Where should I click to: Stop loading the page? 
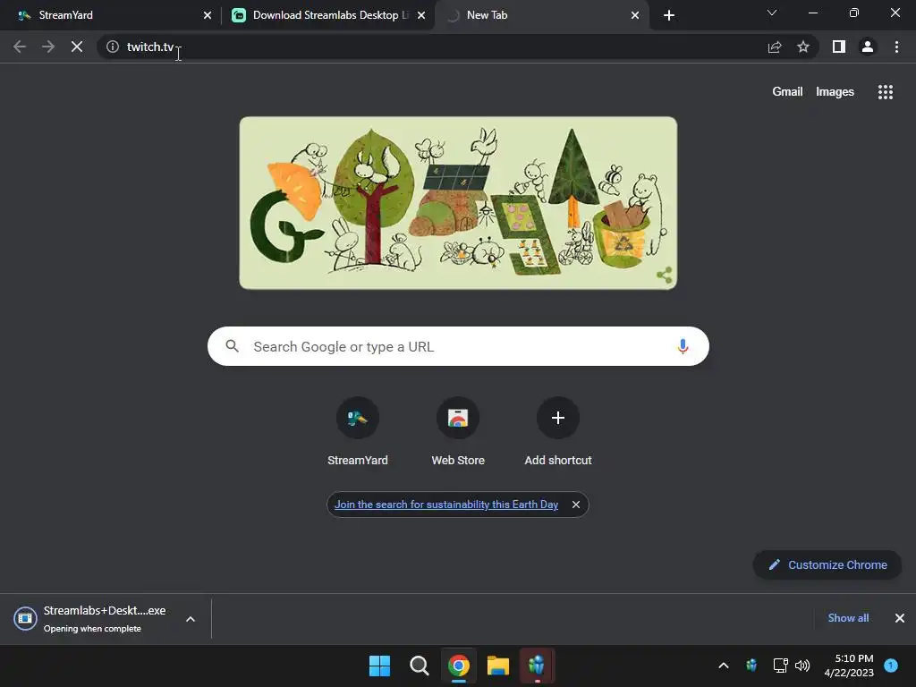point(77,47)
